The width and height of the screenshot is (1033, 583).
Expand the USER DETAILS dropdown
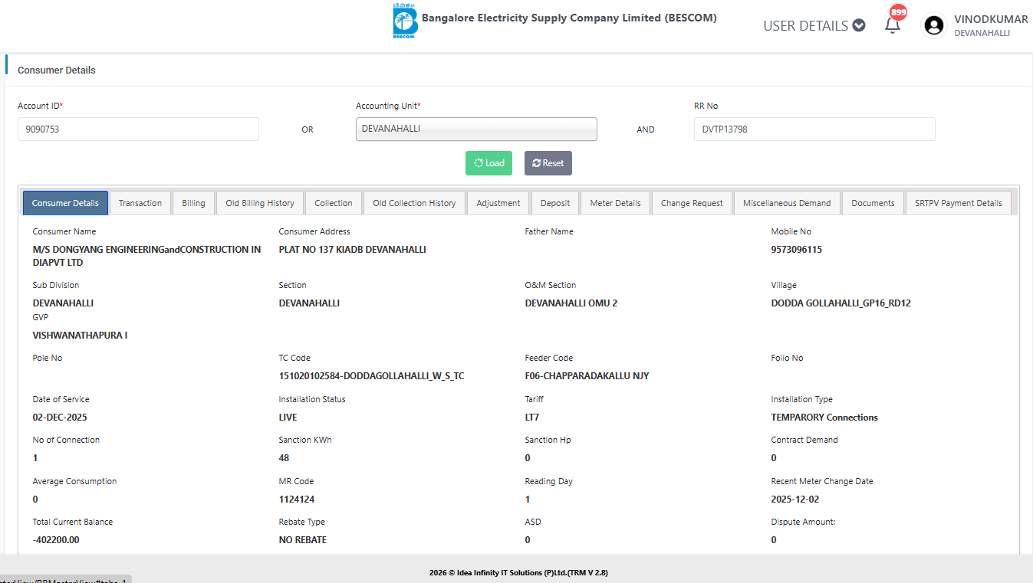[x=814, y=25]
